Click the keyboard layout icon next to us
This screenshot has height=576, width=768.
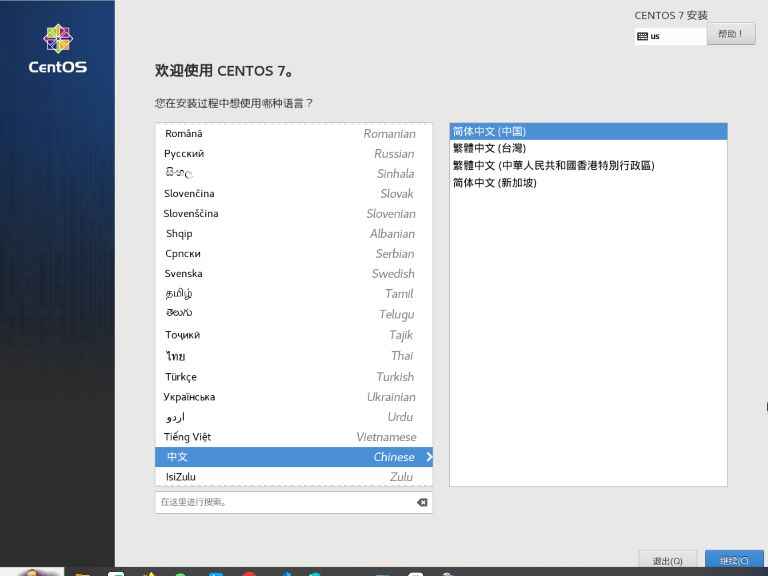642,36
